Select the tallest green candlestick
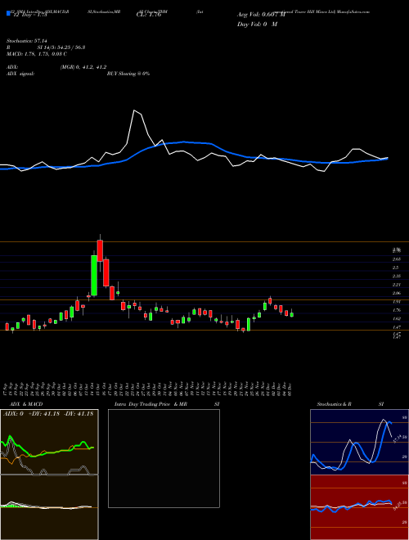The height and width of the screenshot is (540, 409). 93,275
